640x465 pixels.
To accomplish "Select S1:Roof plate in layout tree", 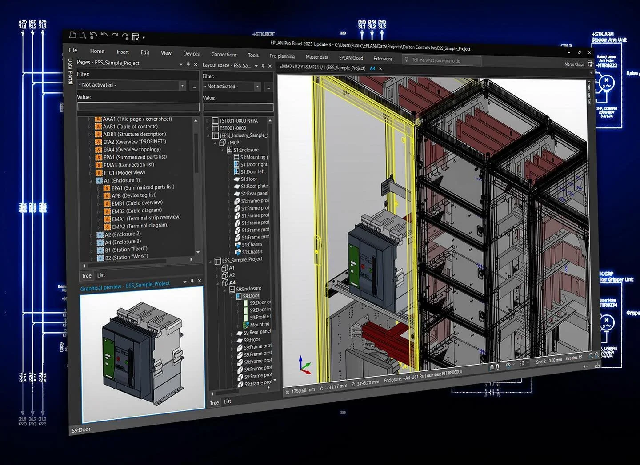I will (x=254, y=186).
